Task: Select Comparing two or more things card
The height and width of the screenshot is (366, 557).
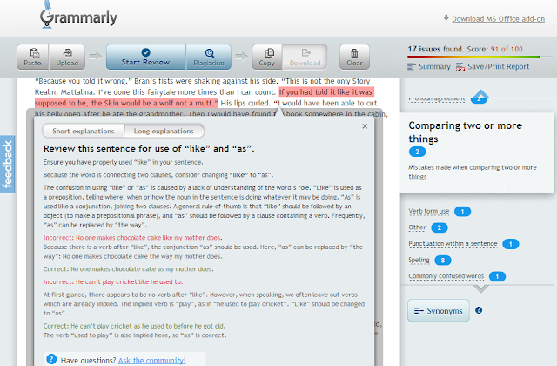Action: coord(477,153)
